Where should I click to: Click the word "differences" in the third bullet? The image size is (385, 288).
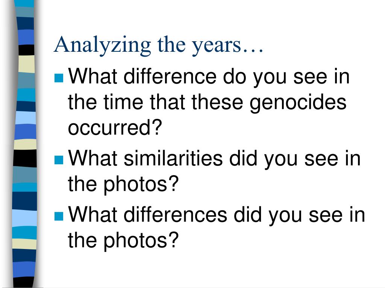pos(175,215)
